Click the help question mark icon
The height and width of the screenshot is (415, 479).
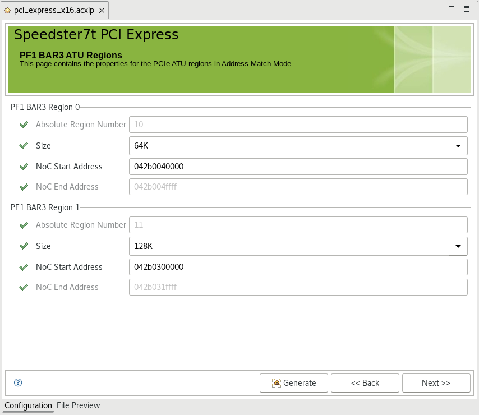pos(18,383)
